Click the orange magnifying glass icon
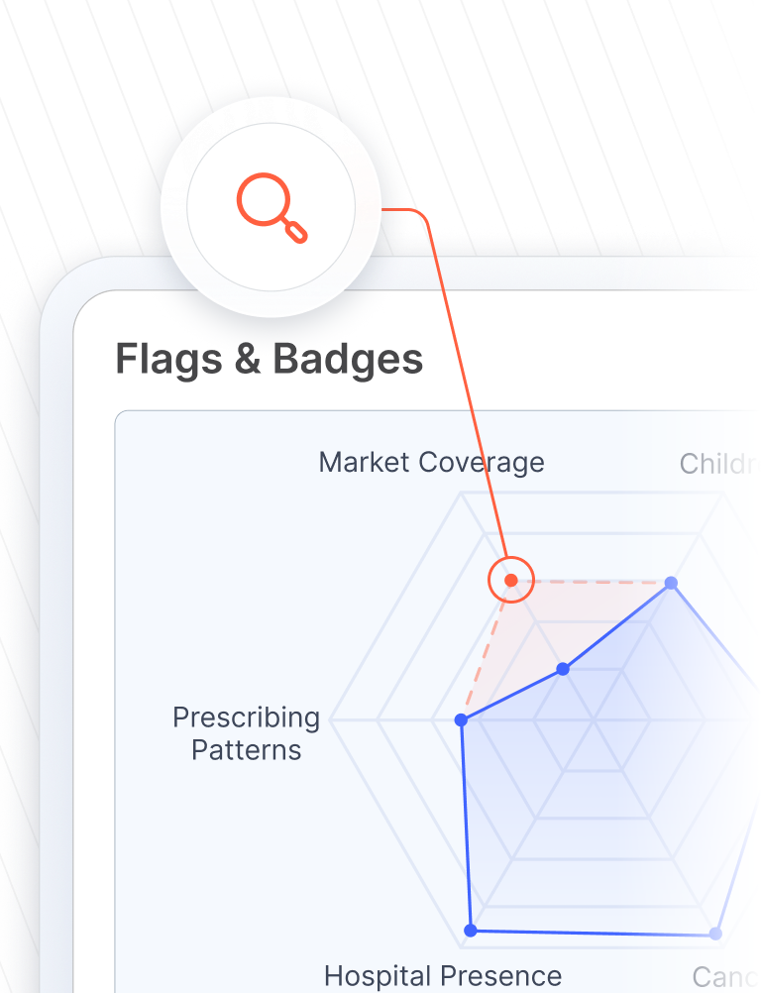Image resolution: width=761 pixels, height=993 pixels. (272, 208)
